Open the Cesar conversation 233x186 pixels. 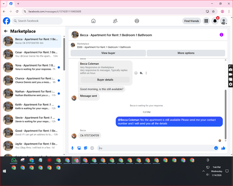point(32,54)
